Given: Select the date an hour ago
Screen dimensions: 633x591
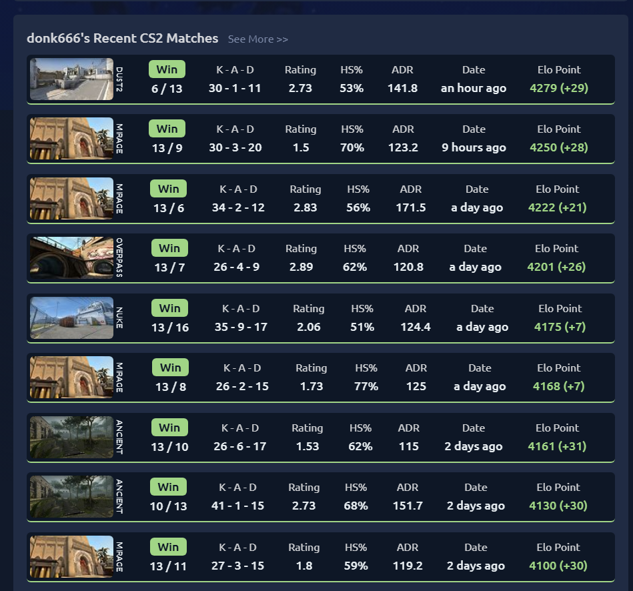Looking at the screenshot, I should pos(474,88).
